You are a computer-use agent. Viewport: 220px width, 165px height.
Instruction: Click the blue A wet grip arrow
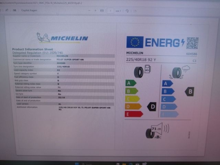tap(167, 84)
